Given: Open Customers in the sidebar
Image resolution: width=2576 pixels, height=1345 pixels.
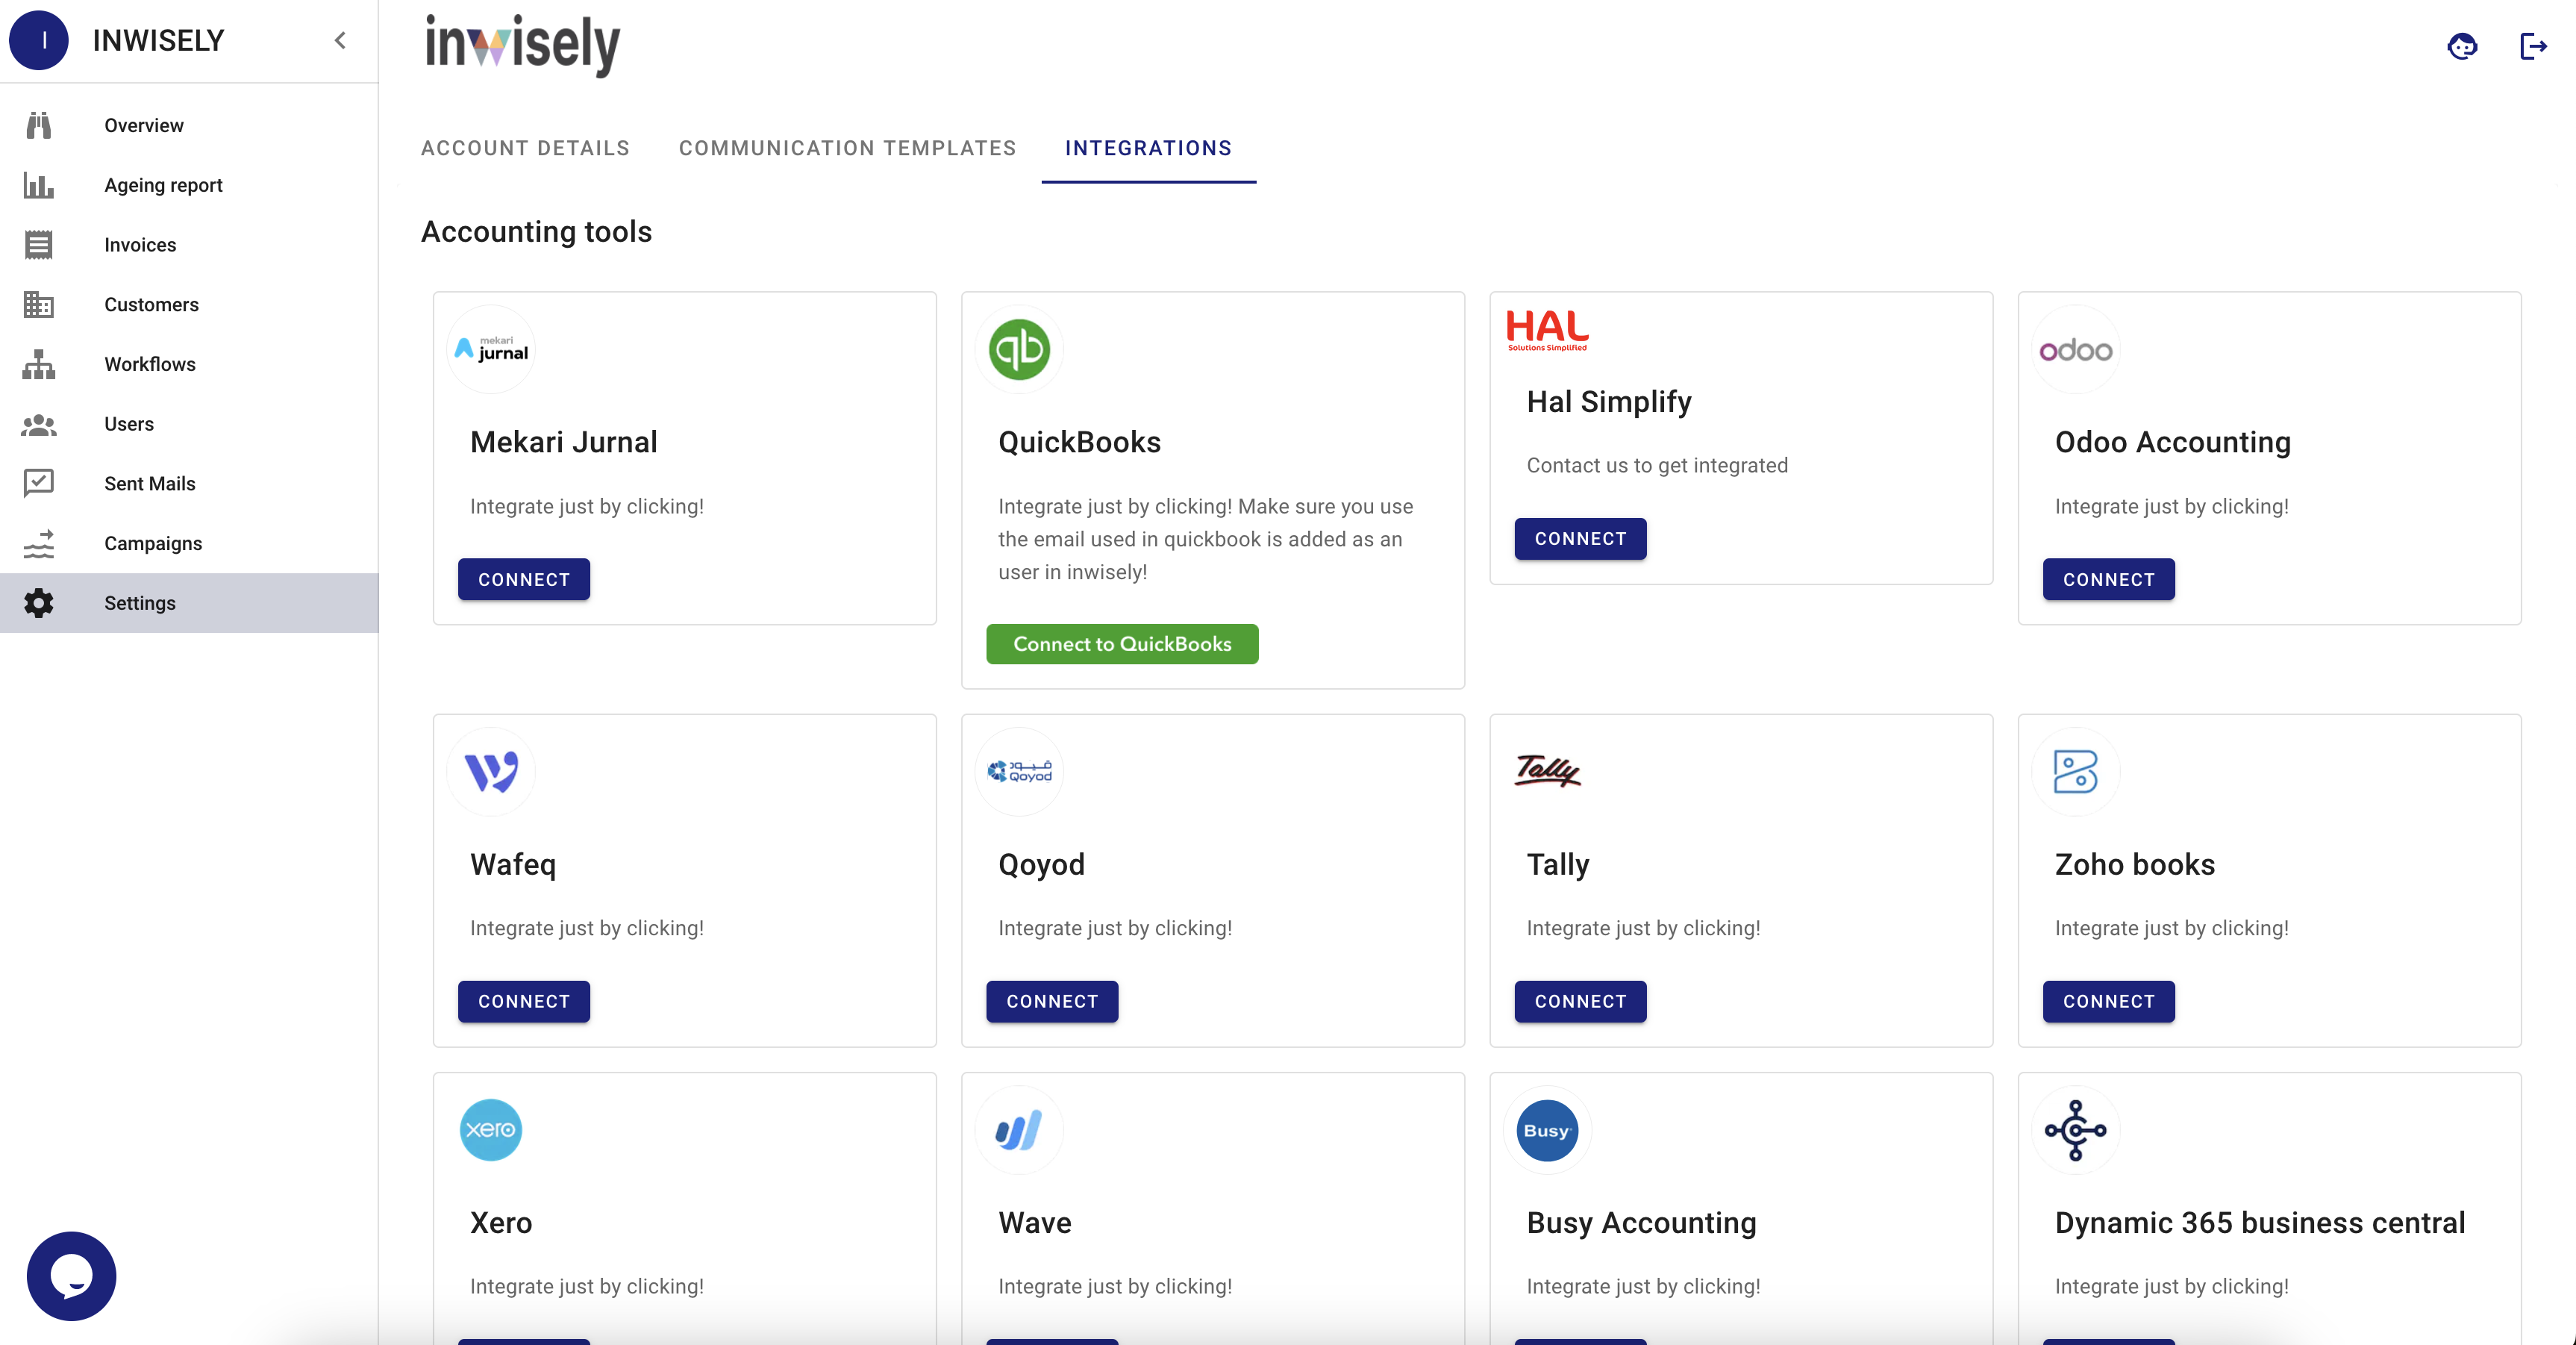Looking at the screenshot, I should click(x=151, y=304).
